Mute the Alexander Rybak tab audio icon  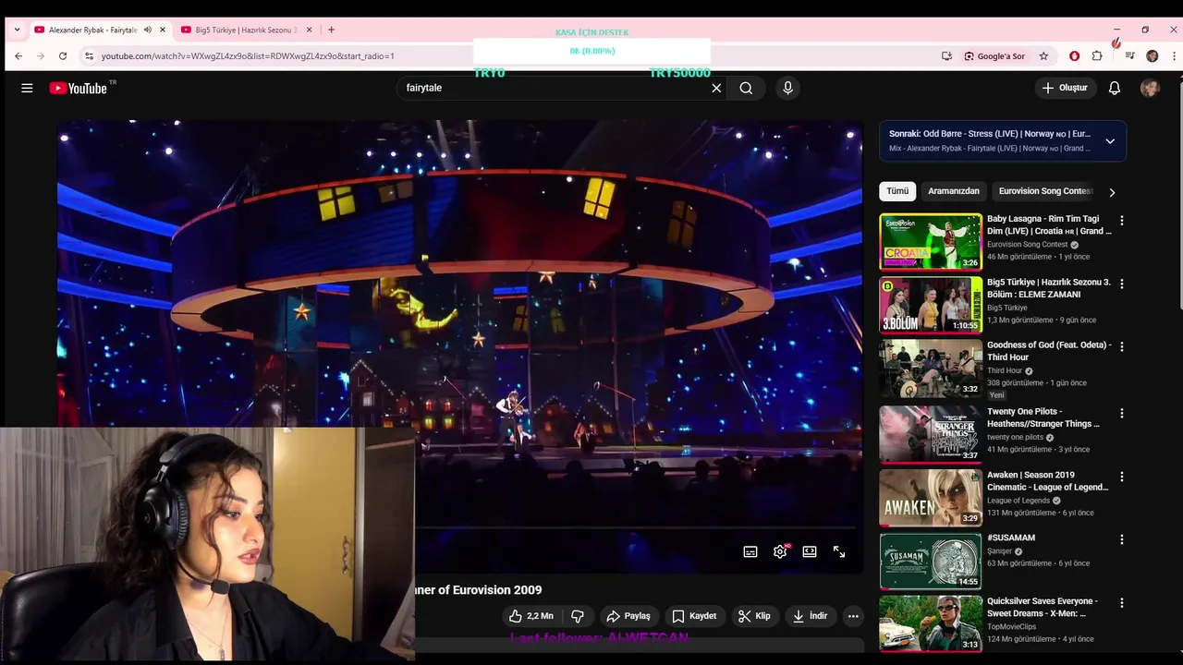147,30
